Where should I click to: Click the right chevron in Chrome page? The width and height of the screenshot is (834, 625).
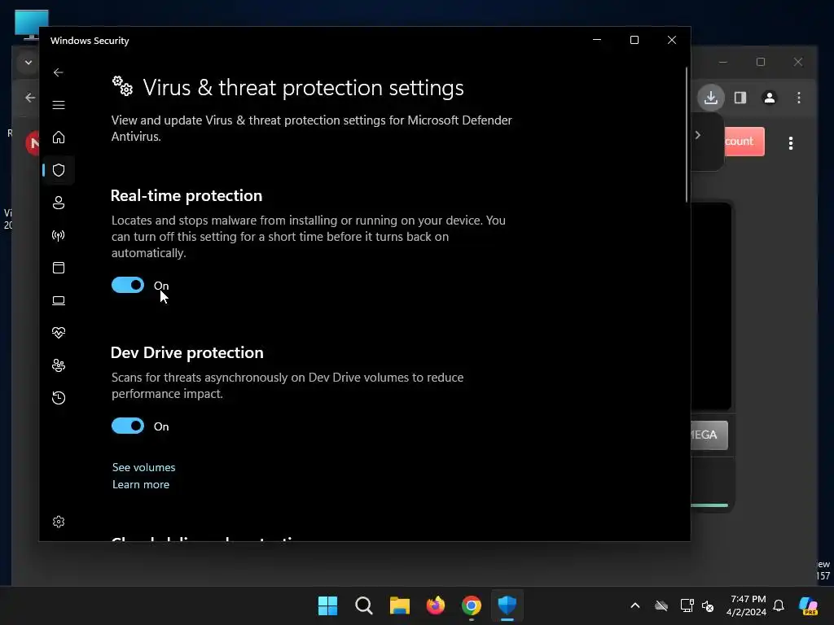698,135
